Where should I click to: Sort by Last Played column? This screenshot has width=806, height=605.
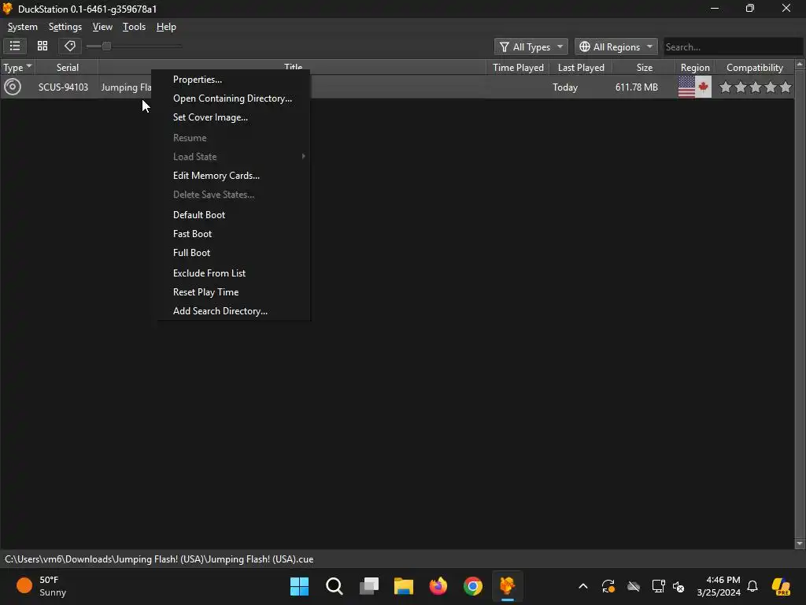click(581, 68)
